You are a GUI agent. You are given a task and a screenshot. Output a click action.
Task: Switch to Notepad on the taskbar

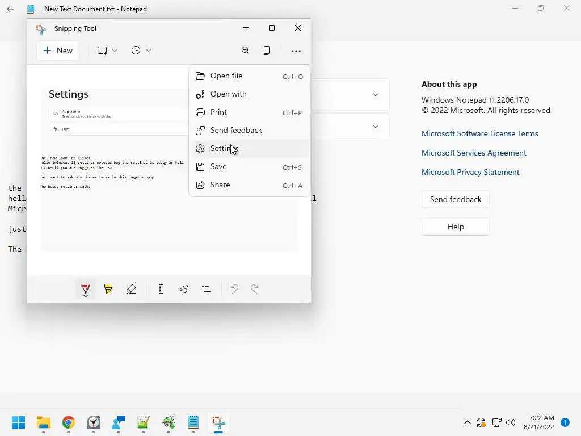193,422
